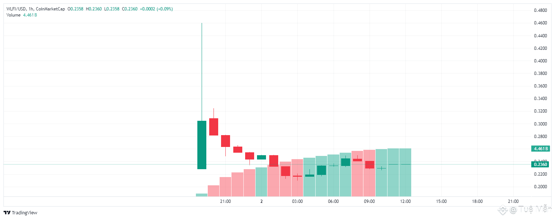The height and width of the screenshot is (219, 555).
Task: Click the 18:00 time axis label
Action: 477,201
